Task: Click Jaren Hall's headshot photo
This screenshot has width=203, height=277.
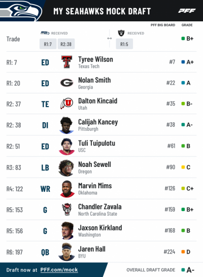Action: (66, 252)
